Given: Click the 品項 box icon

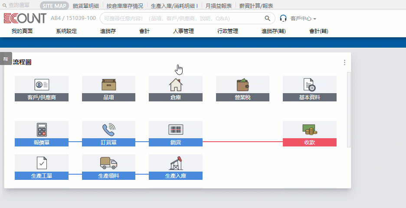Looking at the screenshot, I should tap(108, 84).
